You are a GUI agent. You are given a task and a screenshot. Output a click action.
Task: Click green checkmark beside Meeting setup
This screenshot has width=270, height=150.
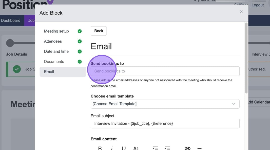(80, 31)
